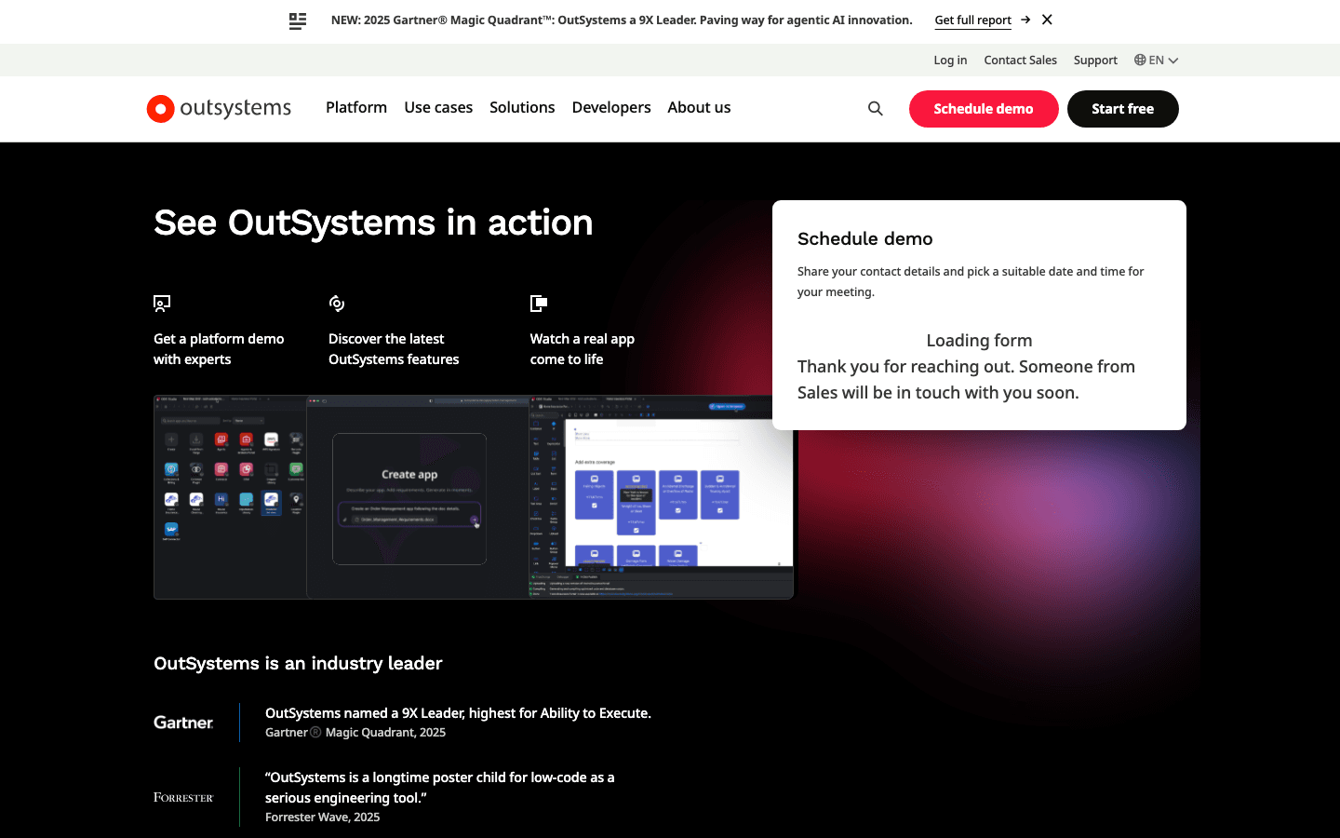This screenshot has height=838, width=1340.
Task: Open the Solutions menu
Action: tap(522, 107)
